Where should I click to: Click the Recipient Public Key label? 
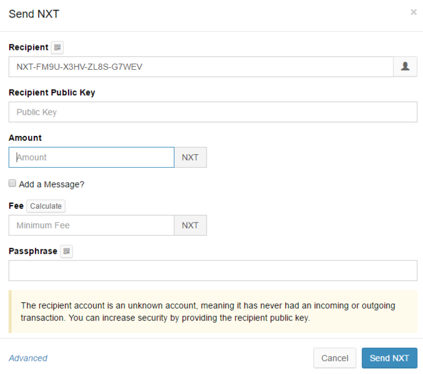tap(52, 92)
